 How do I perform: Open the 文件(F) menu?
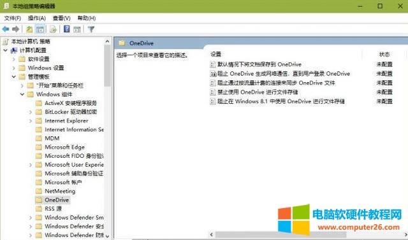(13, 18)
